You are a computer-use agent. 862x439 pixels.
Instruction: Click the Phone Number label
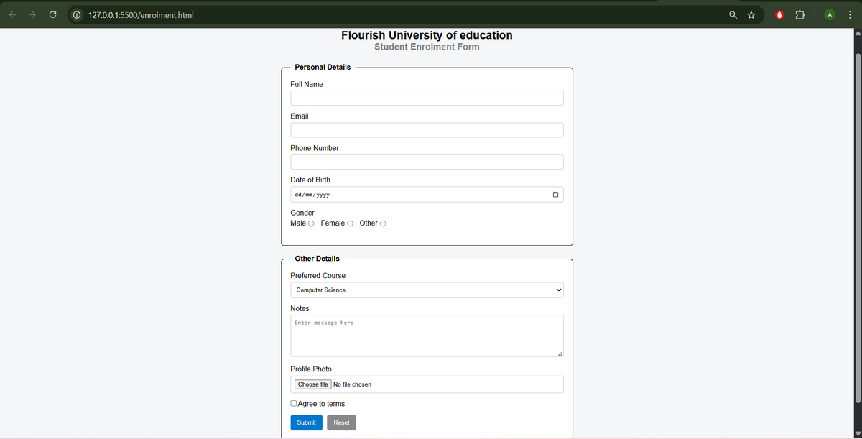[x=315, y=148]
